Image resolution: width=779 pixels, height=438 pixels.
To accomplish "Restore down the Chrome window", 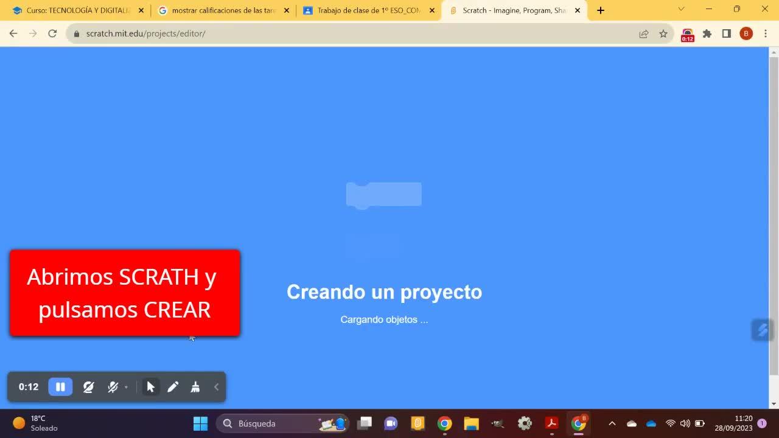I will pyautogui.click(x=737, y=9).
